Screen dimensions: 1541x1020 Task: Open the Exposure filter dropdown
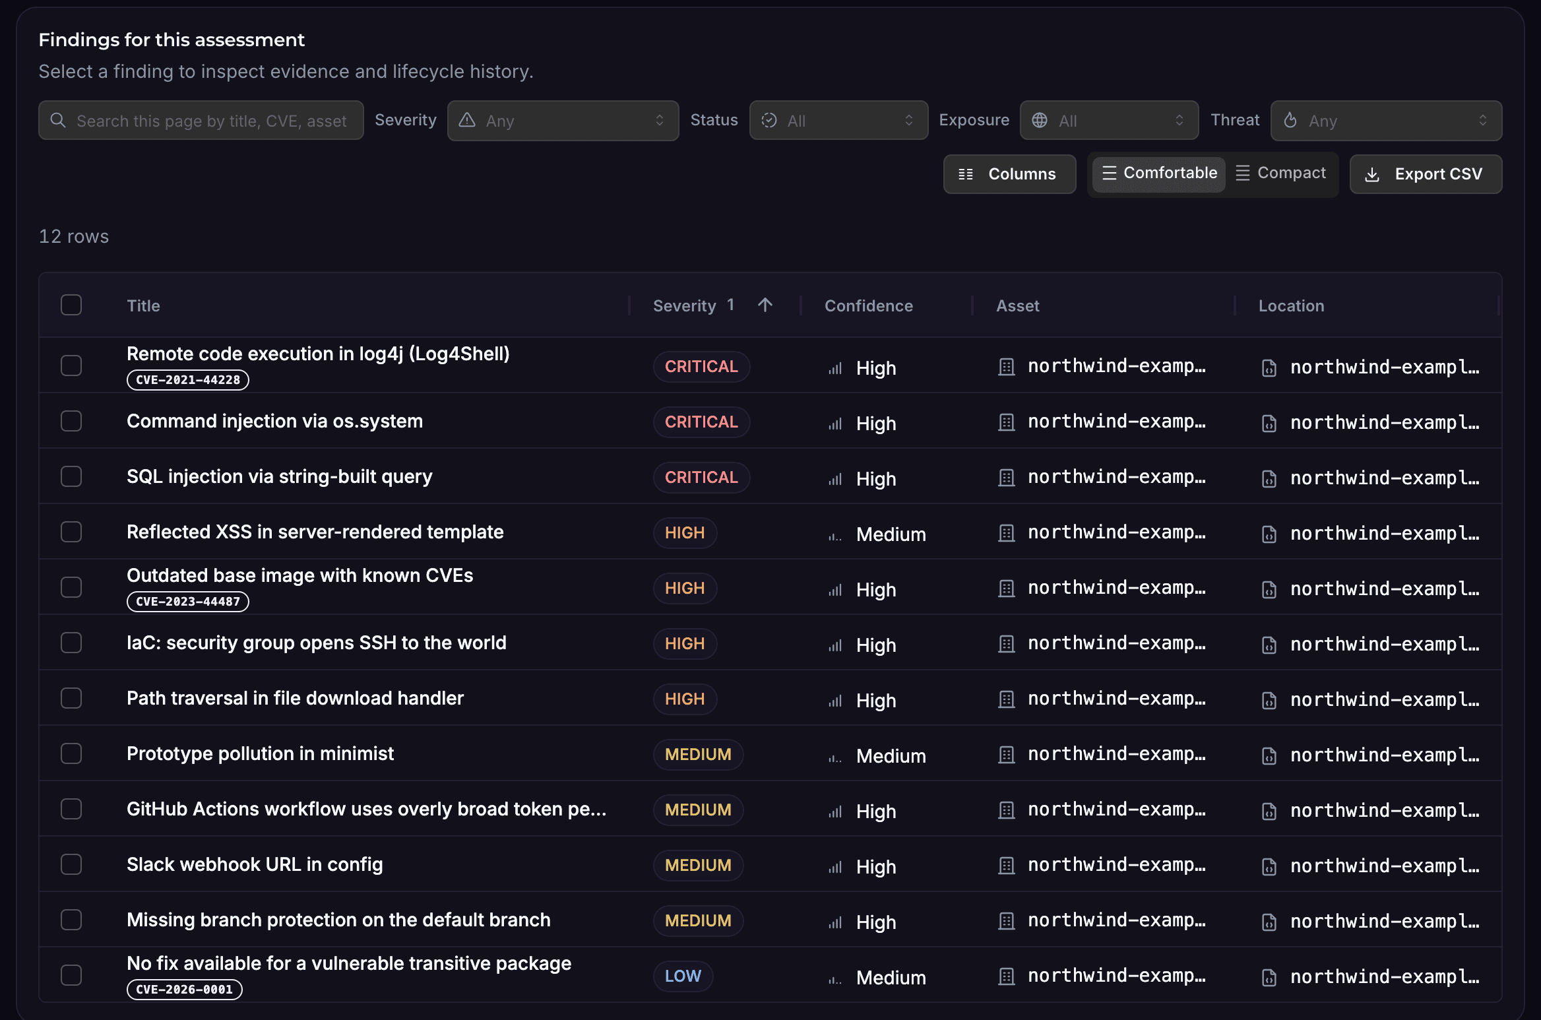click(1109, 121)
